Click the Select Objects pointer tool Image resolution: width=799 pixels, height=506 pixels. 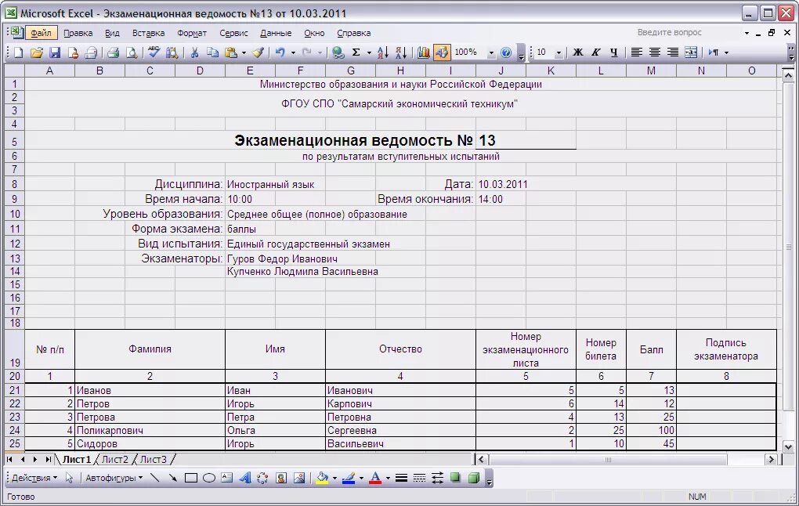coord(69,478)
